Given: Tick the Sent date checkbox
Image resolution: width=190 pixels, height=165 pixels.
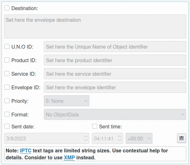Looking at the screenshot, I should click(x=7, y=127).
